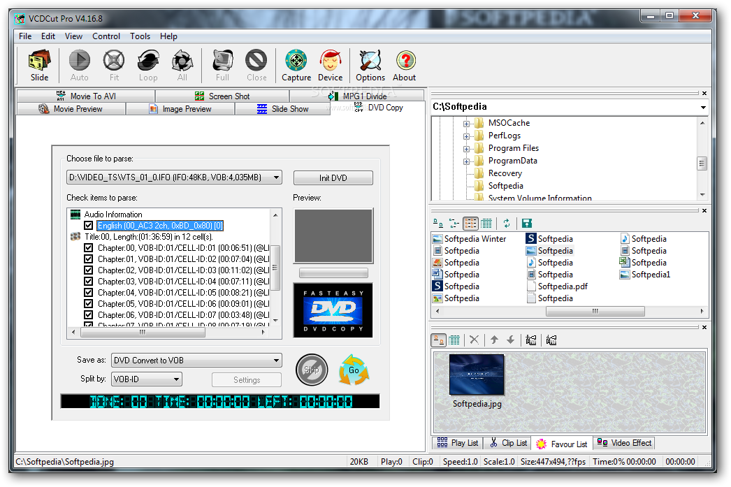Image resolution: width=731 pixels, height=487 pixels.
Task: Open the Slide tool in toolbar
Action: coord(39,66)
